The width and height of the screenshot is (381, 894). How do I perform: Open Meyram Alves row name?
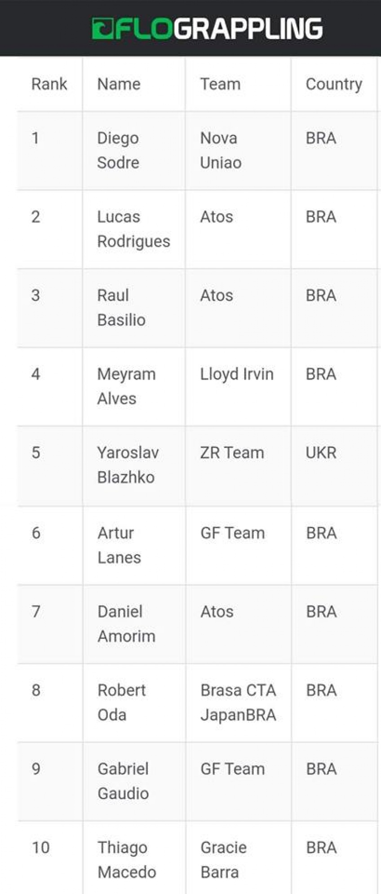coord(127,386)
